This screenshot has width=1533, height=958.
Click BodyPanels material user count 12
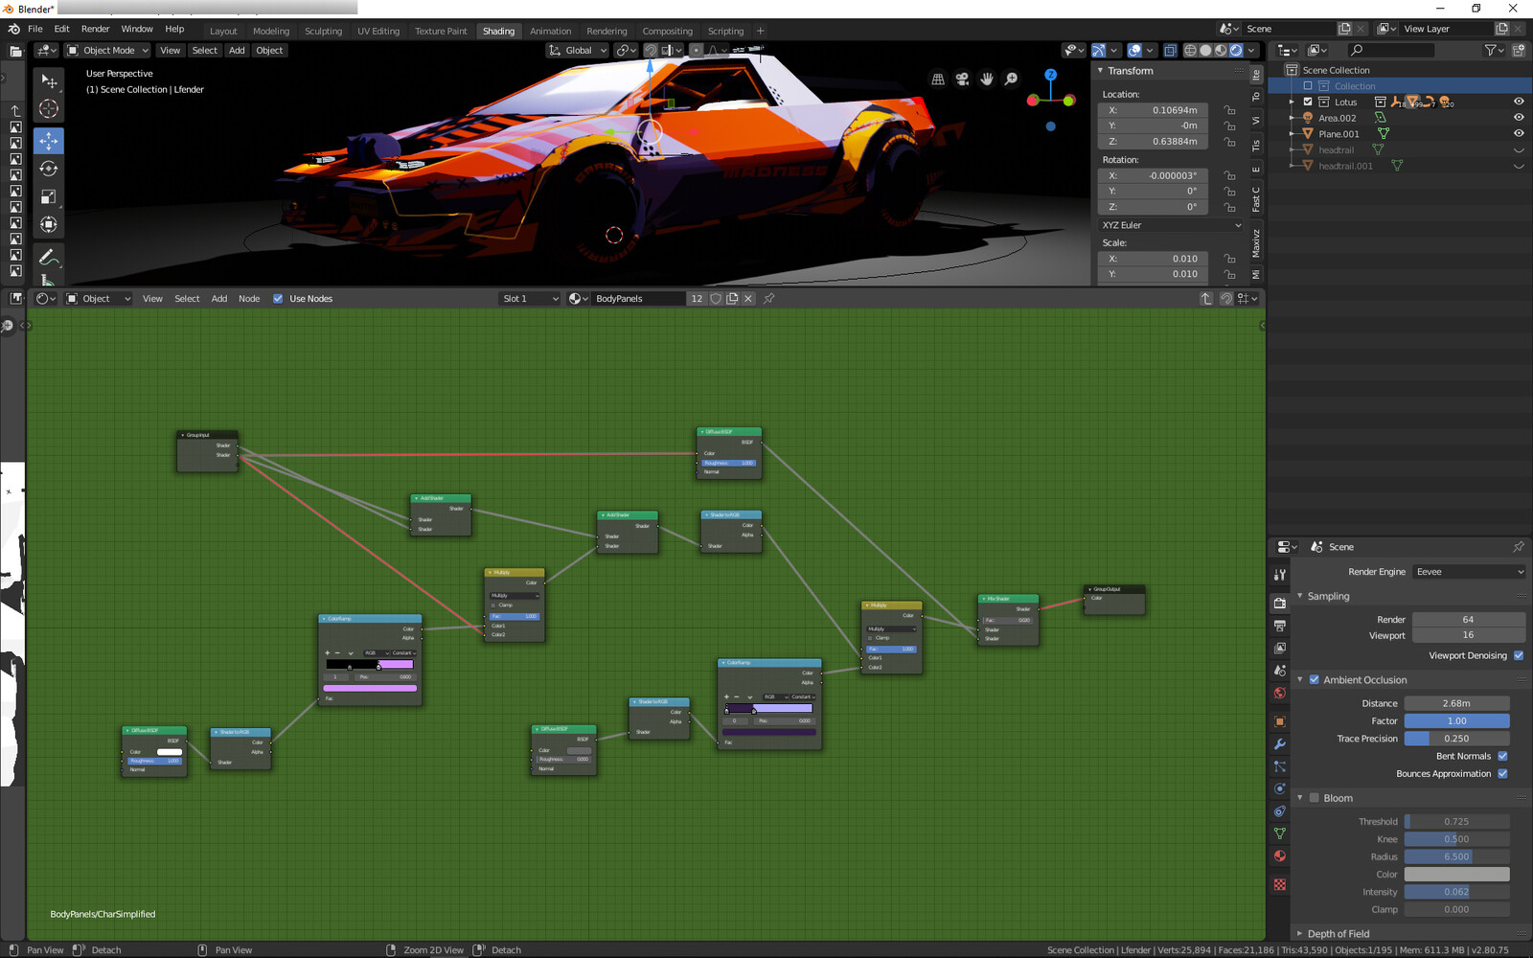[697, 299]
